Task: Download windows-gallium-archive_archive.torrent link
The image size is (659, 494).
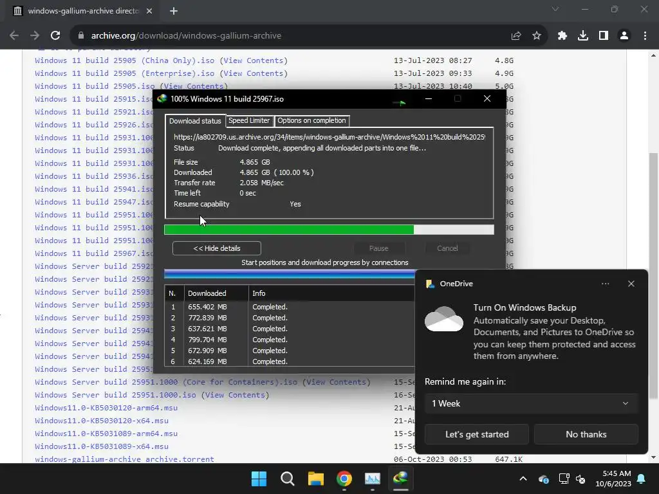Action: (x=124, y=459)
